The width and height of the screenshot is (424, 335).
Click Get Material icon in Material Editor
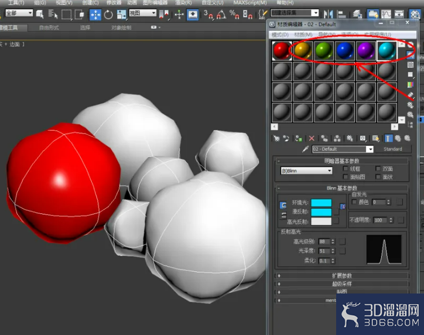(x=276, y=139)
